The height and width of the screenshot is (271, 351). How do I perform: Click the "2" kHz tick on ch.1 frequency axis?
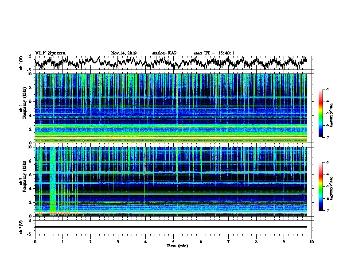click(x=31, y=129)
